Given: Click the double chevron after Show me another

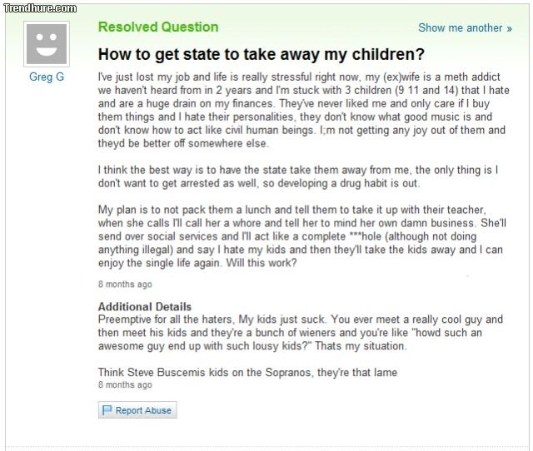Looking at the screenshot, I should coord(509,28).
